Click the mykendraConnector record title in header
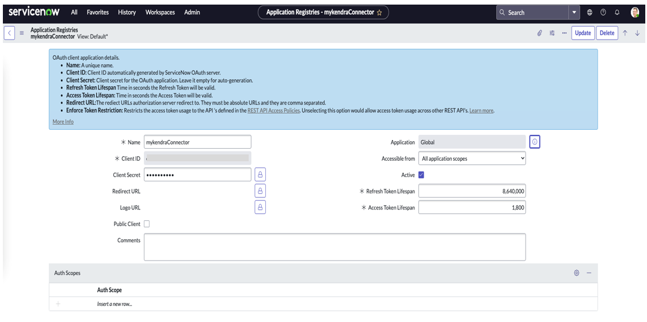This screenshot has height=322, width=647. pos(53,36)
